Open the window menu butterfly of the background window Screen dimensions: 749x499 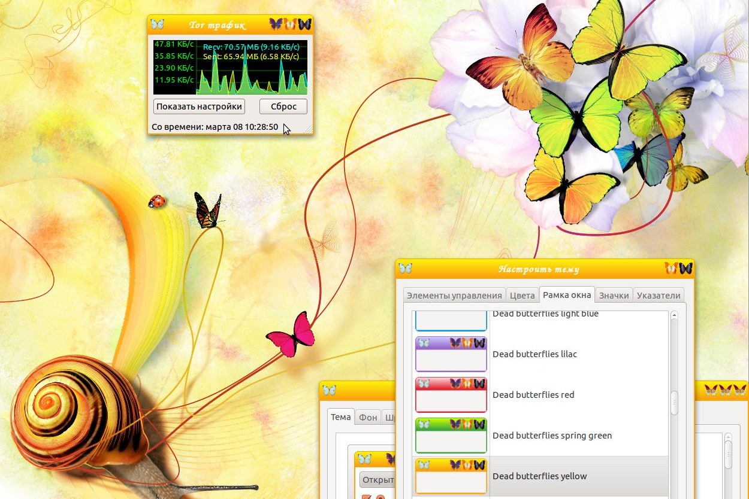point(329,390)
